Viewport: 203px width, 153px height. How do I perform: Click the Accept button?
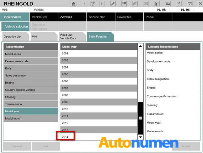[x=186, y=146]
